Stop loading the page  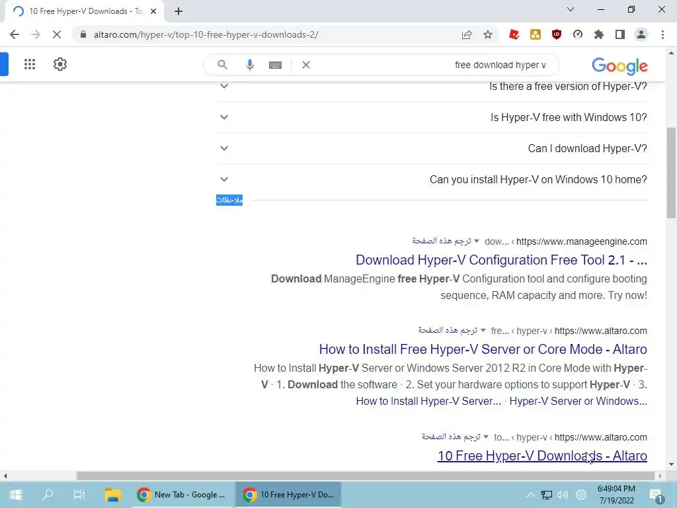(57, 34)
